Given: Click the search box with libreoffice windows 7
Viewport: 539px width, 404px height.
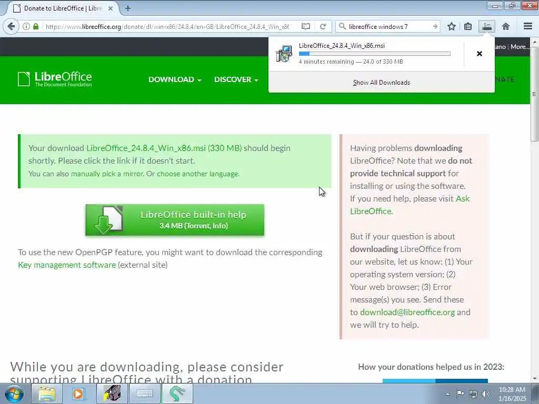Looking at the screenshot, I should (389, 26).
